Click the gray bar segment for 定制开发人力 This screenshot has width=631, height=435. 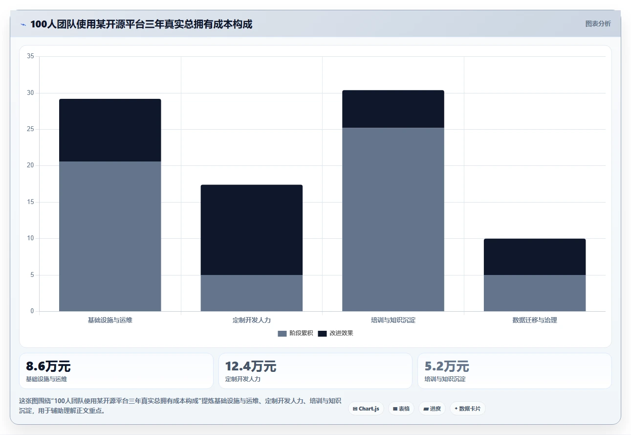pyautogui.click(x=252, y=293)
